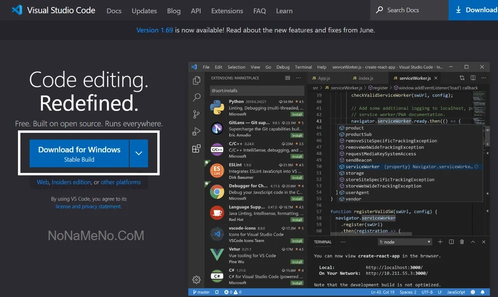
Task: Click the trash icon in terminal panel
Action: coord(462,242)
